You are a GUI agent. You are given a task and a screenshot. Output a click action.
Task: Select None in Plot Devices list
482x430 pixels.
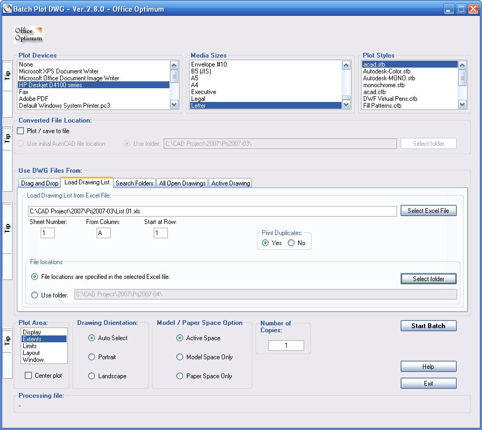[x=93, y=64]
